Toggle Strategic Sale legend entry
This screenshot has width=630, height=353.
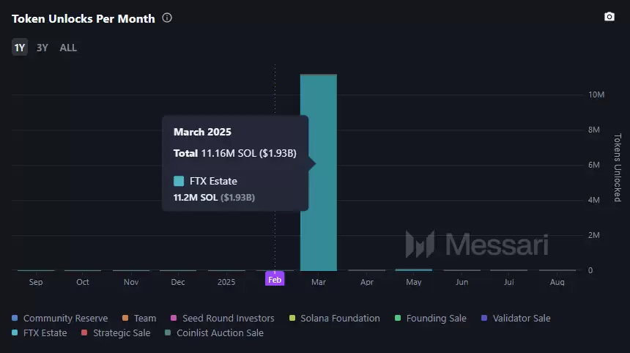point(116,332)
